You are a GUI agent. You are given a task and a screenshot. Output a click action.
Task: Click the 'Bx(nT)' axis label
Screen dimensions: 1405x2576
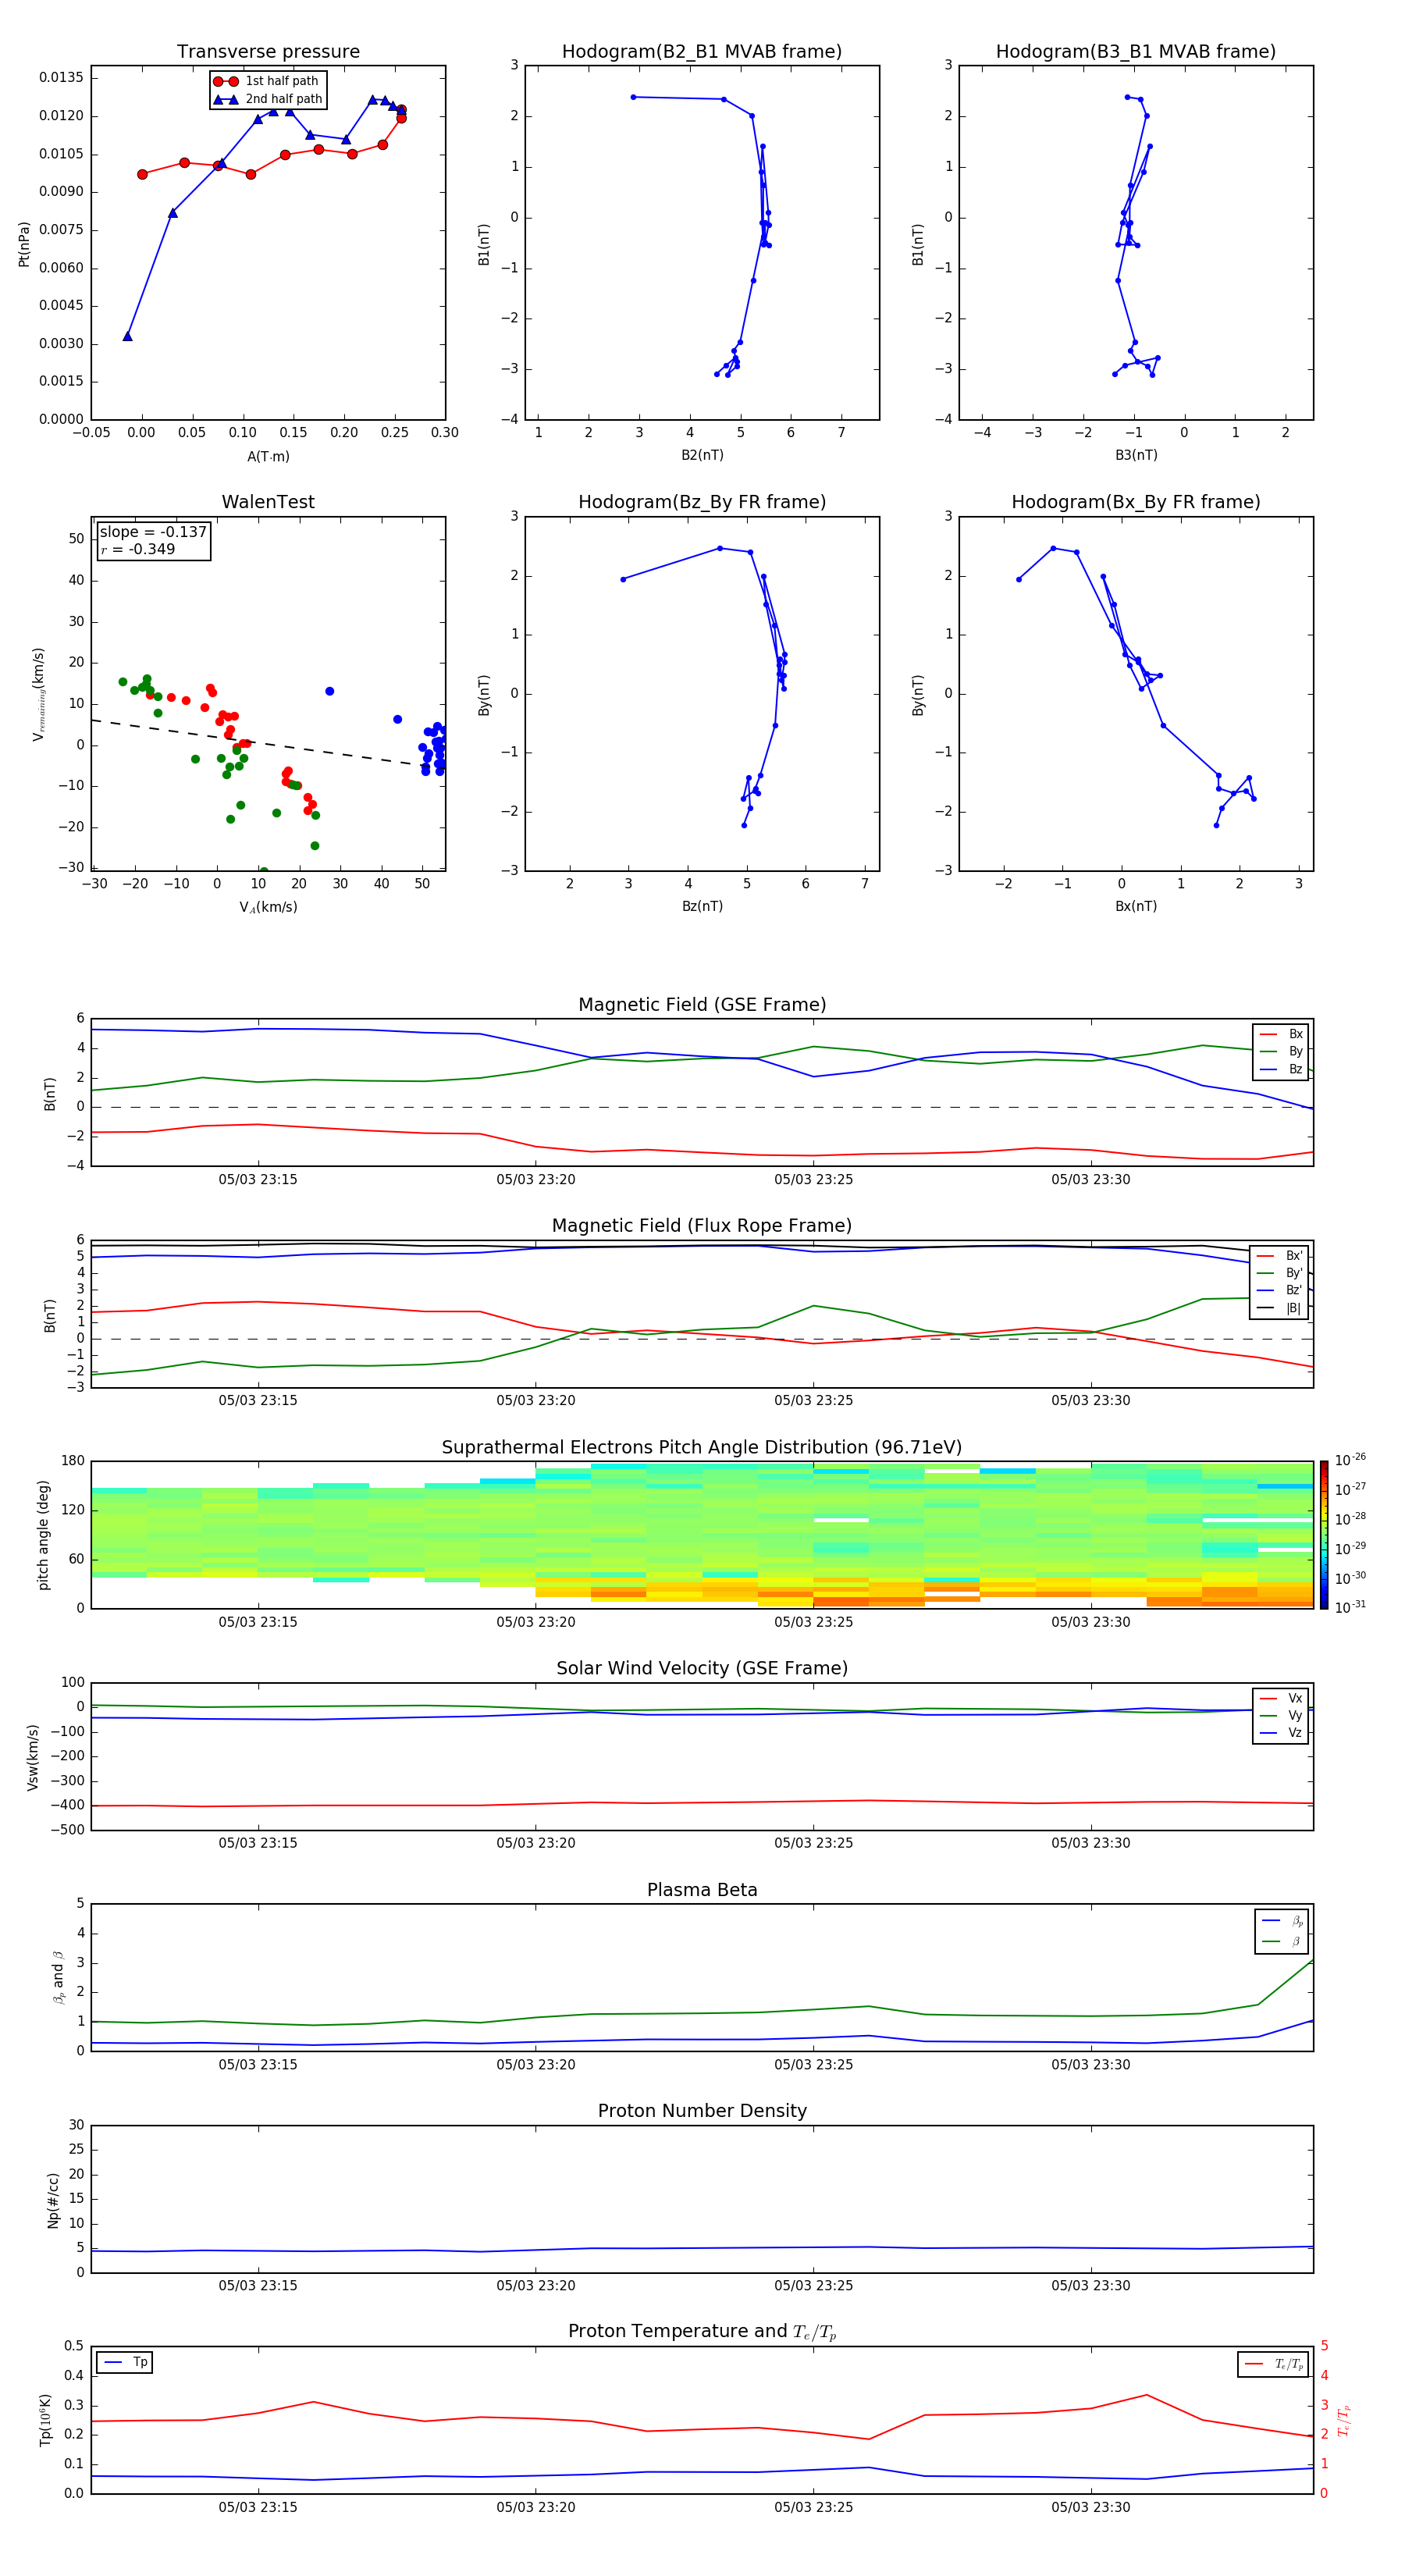coord(1136,906)
